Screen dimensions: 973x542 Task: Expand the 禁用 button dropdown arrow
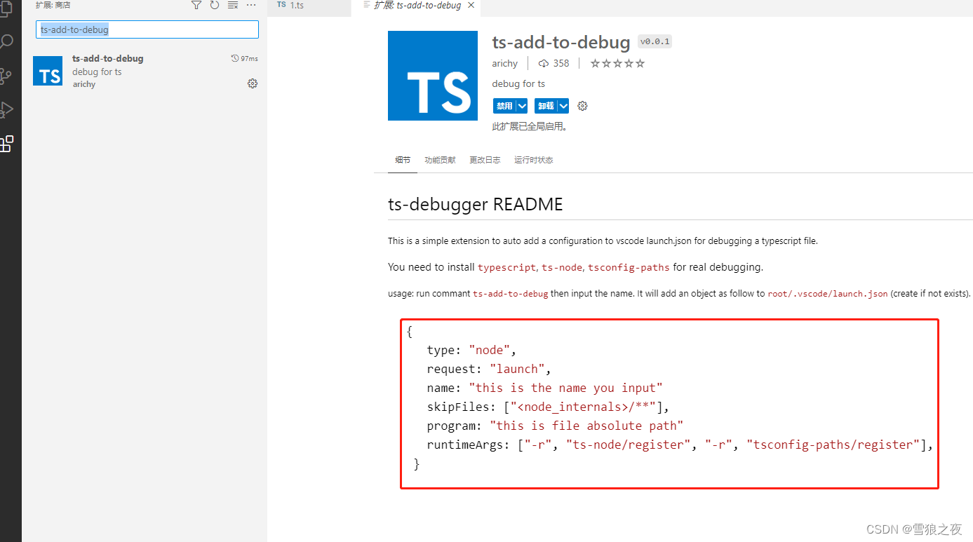coord(521,105)
